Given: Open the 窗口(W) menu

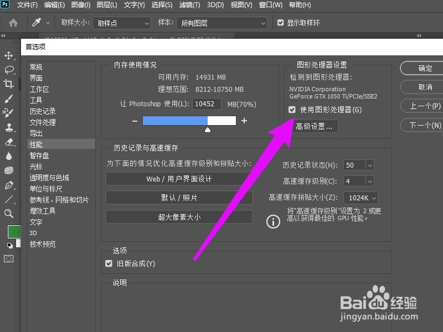Looking at the screenshot, I should pos(270,5).
